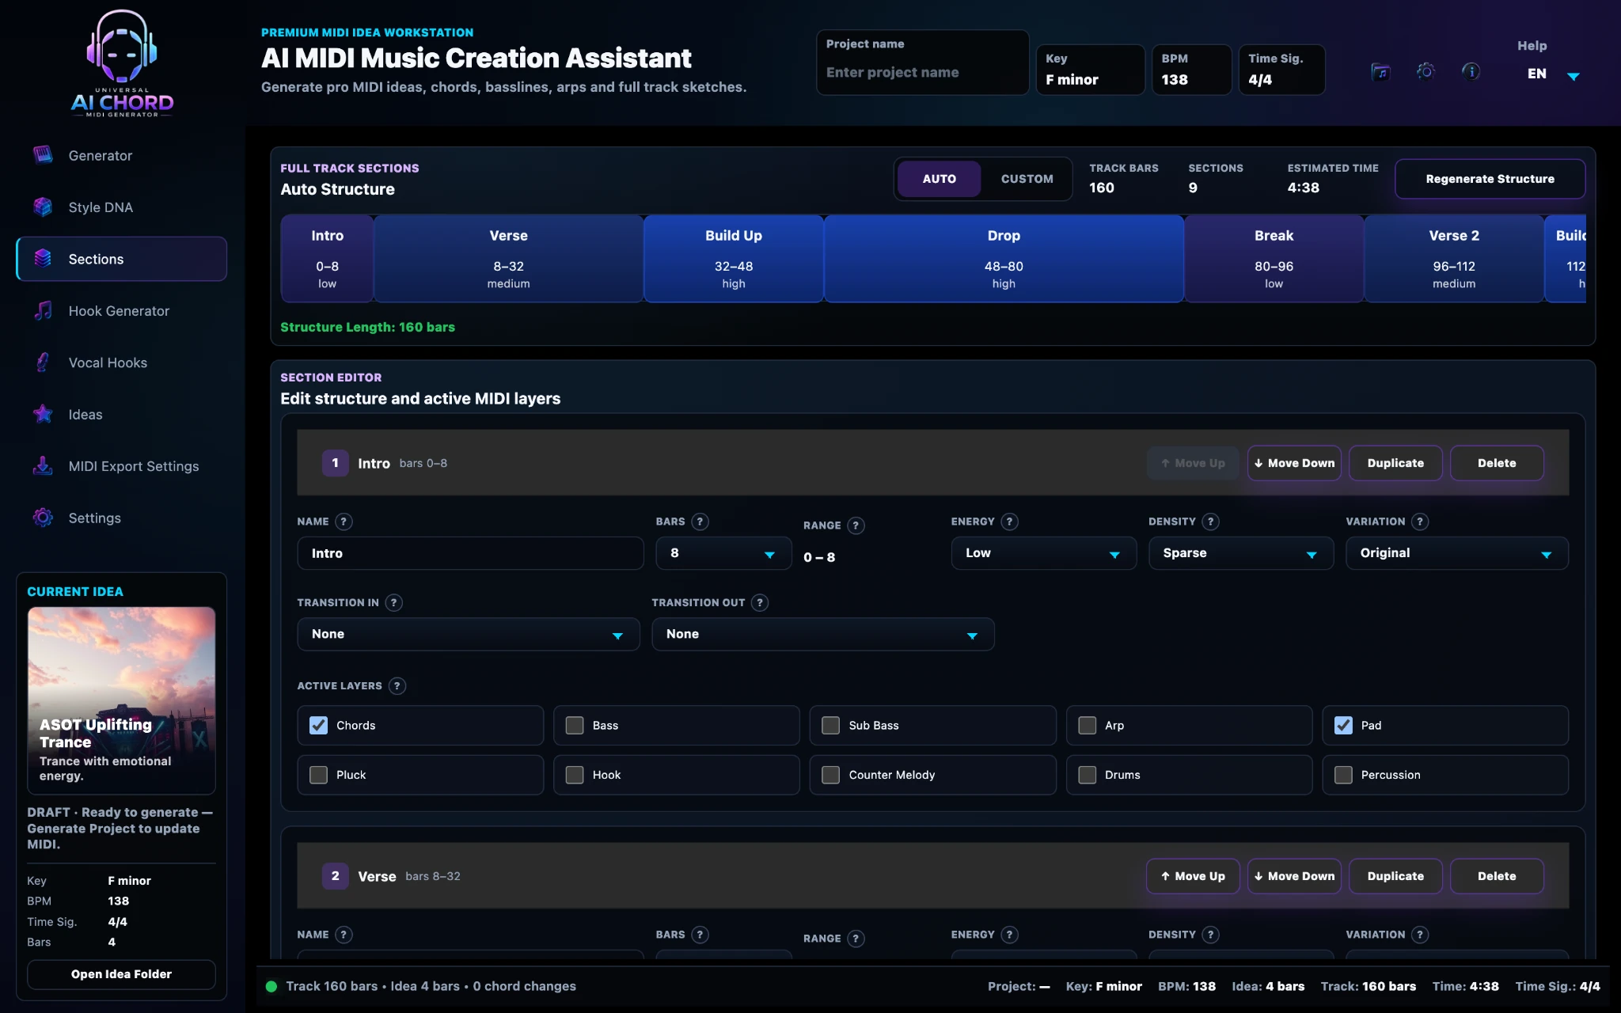
Task: Enable the Drums layer checkbox
Action: pyautogui.click(x=1088, y=775)
